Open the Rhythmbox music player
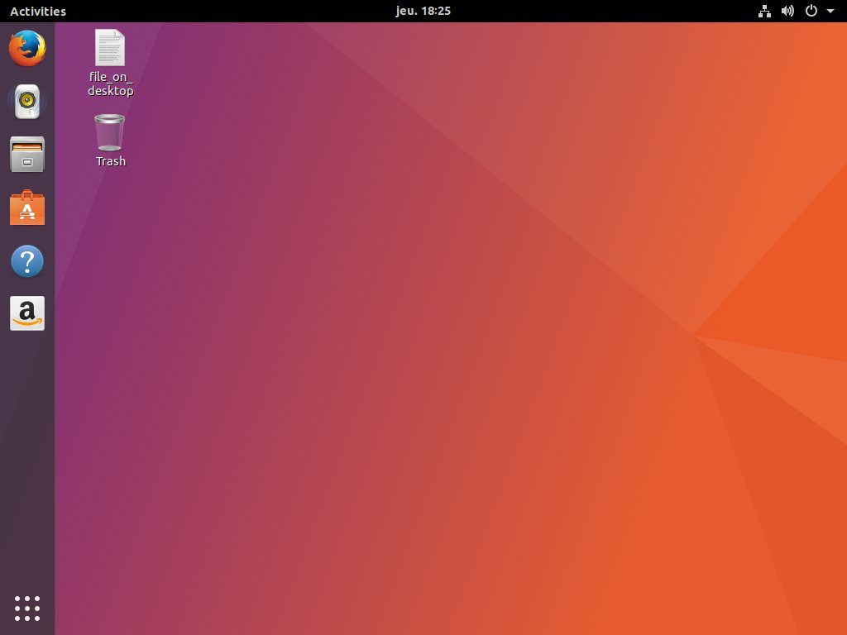This screenshot has height=635, width=847. (x=27, y=101)
